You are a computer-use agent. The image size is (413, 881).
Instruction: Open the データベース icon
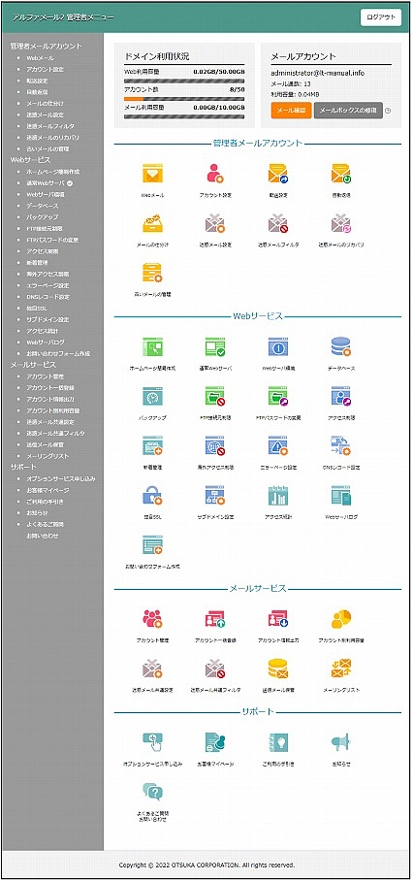pyautogui.click(x=341, y=346)
